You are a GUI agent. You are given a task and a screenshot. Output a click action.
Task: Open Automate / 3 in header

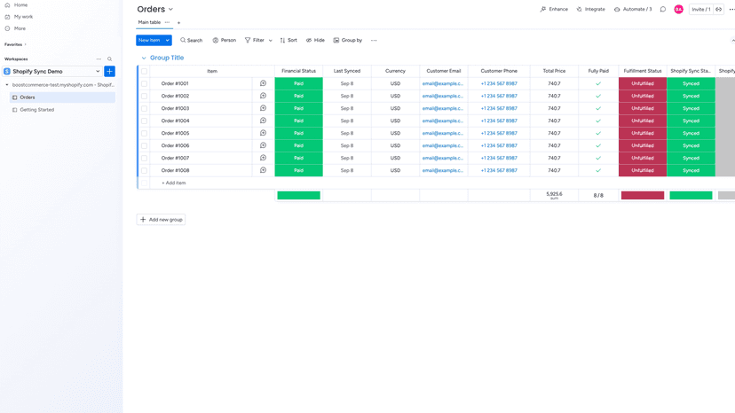633,10
